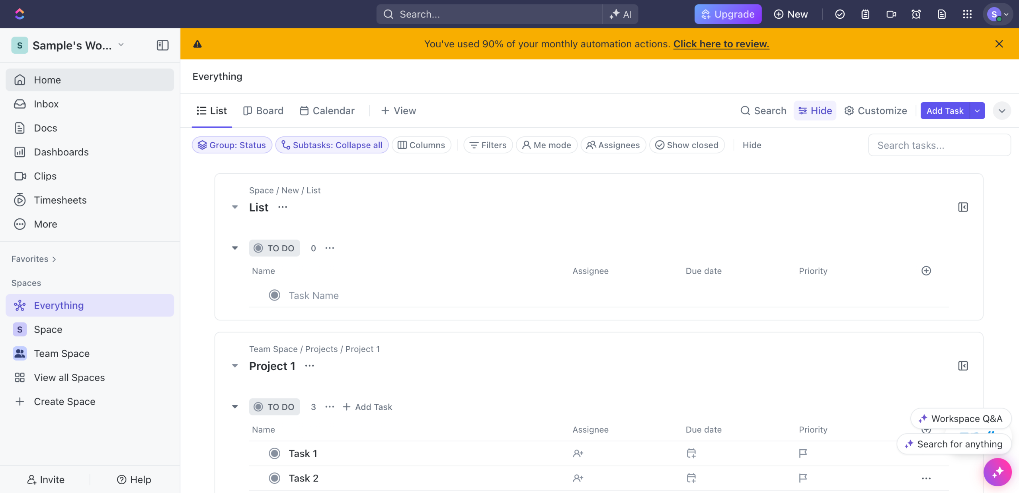
Task: Toggle Show closed tasks
Action: pyautogui.click(x=687, y=145)
